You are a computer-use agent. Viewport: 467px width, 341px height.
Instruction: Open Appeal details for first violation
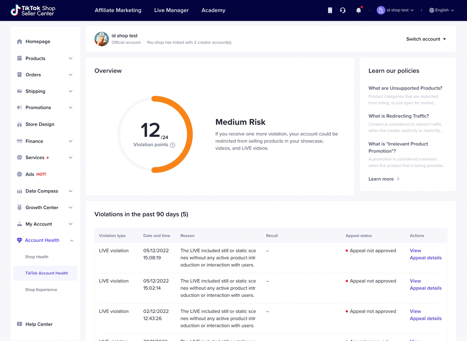425,258
